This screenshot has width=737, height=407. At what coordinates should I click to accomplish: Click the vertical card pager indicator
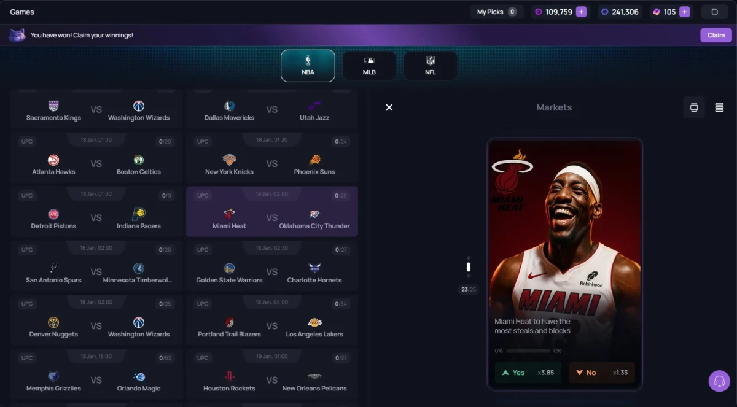point(469,266)
